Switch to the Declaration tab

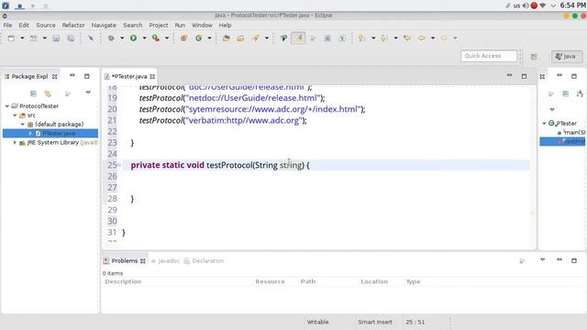[204, 260]
